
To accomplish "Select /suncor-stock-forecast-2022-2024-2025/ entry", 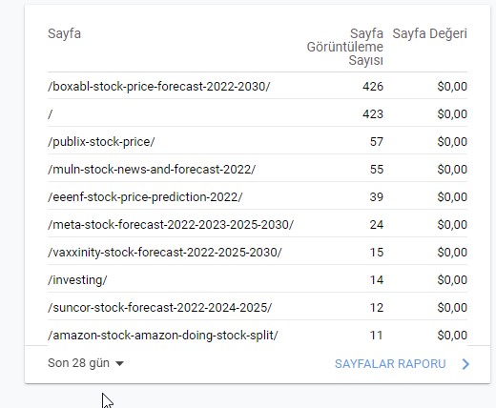I will click(x=159, y=307).
